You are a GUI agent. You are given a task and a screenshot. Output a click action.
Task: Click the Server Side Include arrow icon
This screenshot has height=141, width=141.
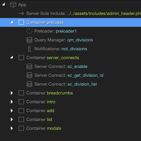(x=21, y=14)
